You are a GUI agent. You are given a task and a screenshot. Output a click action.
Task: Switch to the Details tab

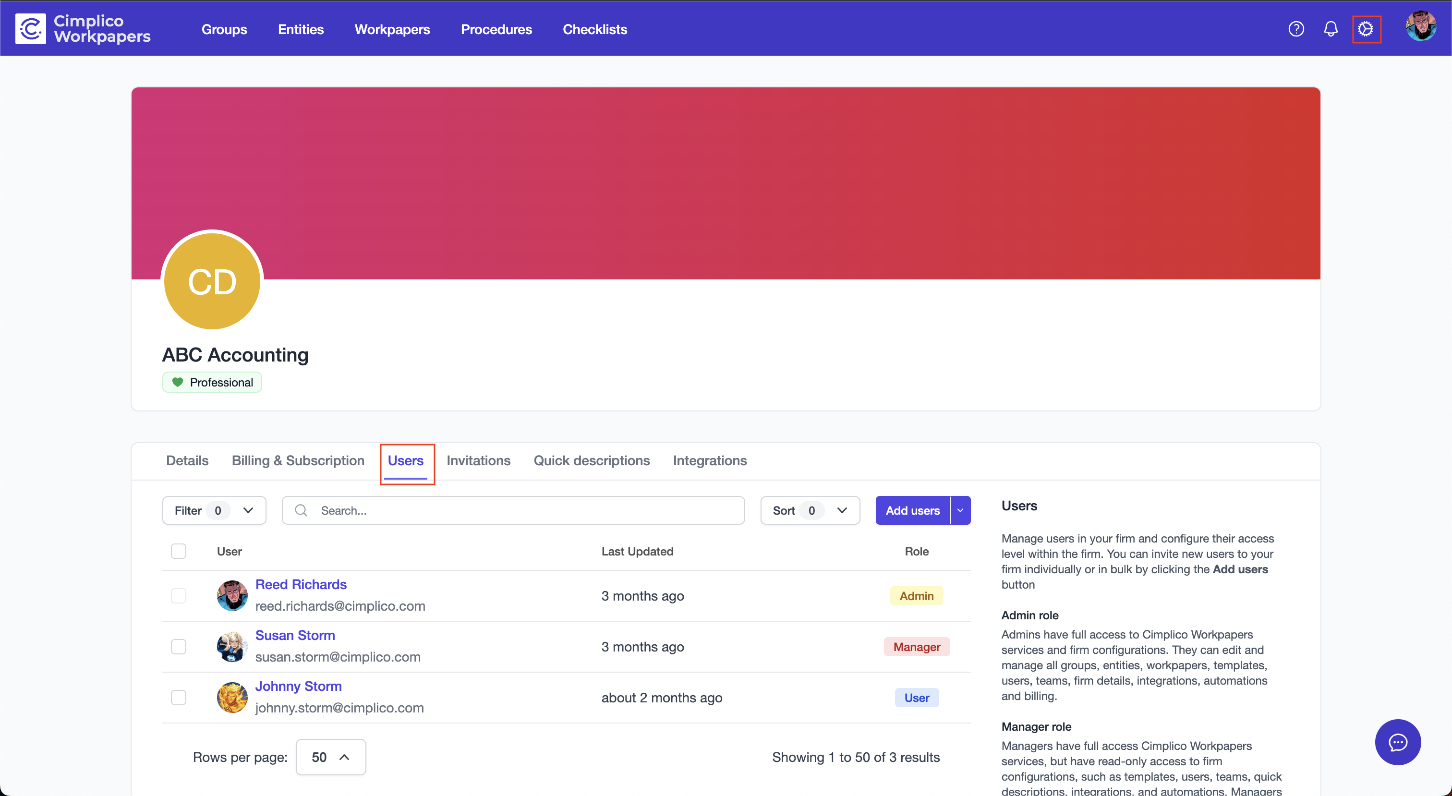point(187,460)
